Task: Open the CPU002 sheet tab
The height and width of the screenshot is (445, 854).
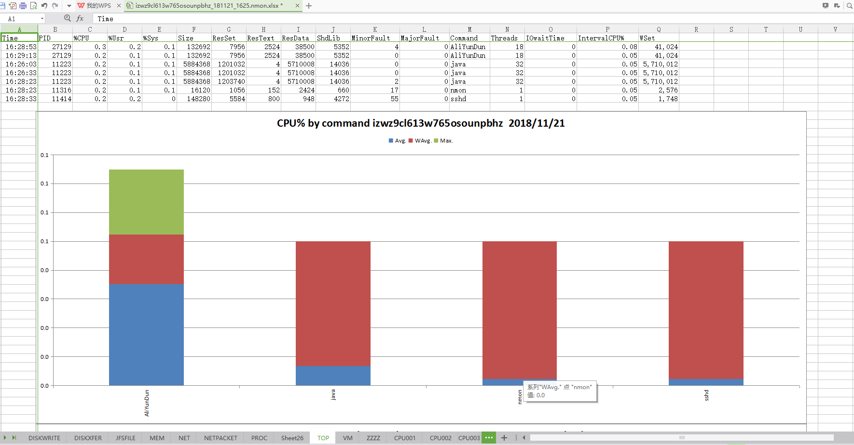Action: [441, 438]
